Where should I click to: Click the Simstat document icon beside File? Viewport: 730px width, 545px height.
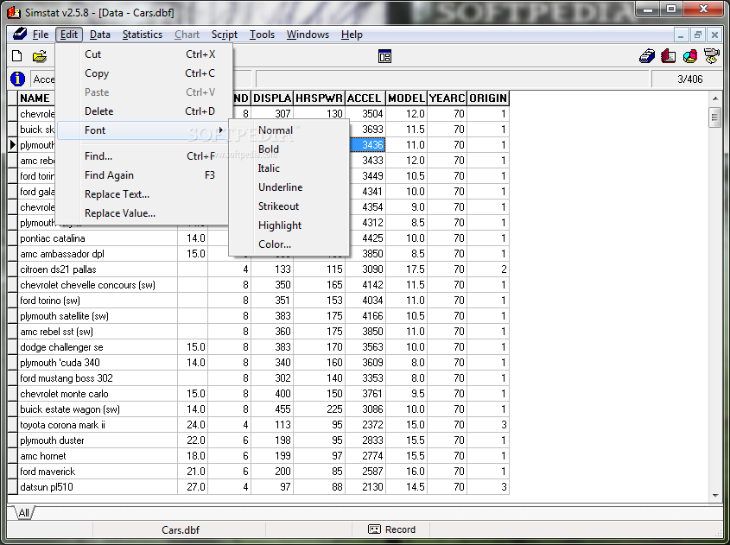pos(20,34)
